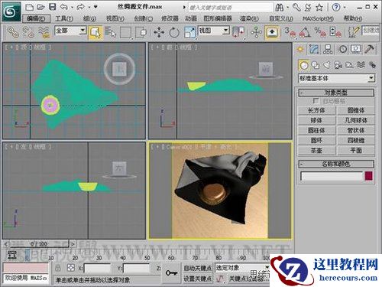Open the selection filter dropdown

tap(70, 31)
